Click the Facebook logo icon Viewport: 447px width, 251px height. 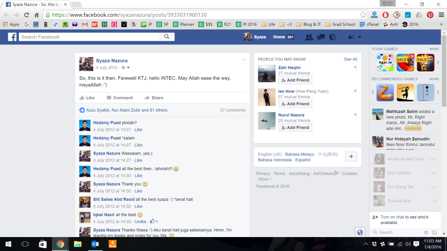[12, 37]
